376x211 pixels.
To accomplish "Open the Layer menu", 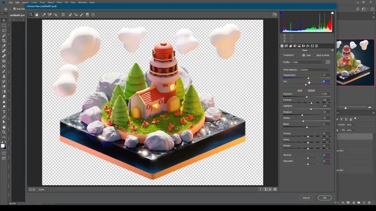I will (x=34, y=2).
